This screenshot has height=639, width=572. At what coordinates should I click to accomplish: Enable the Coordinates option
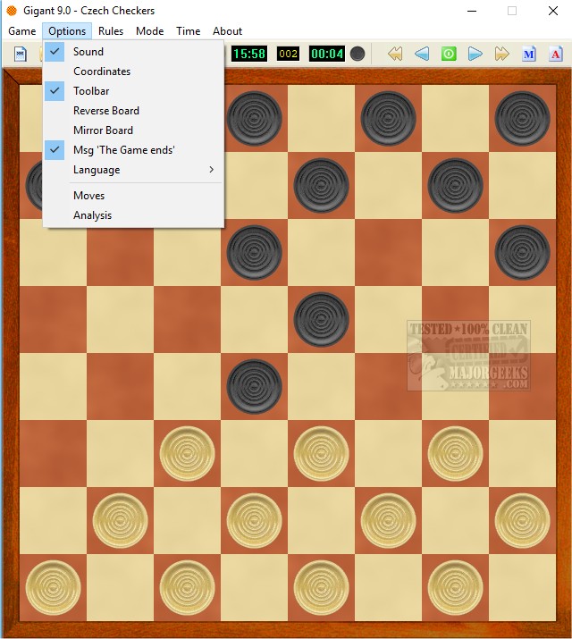tap(134, 71)
